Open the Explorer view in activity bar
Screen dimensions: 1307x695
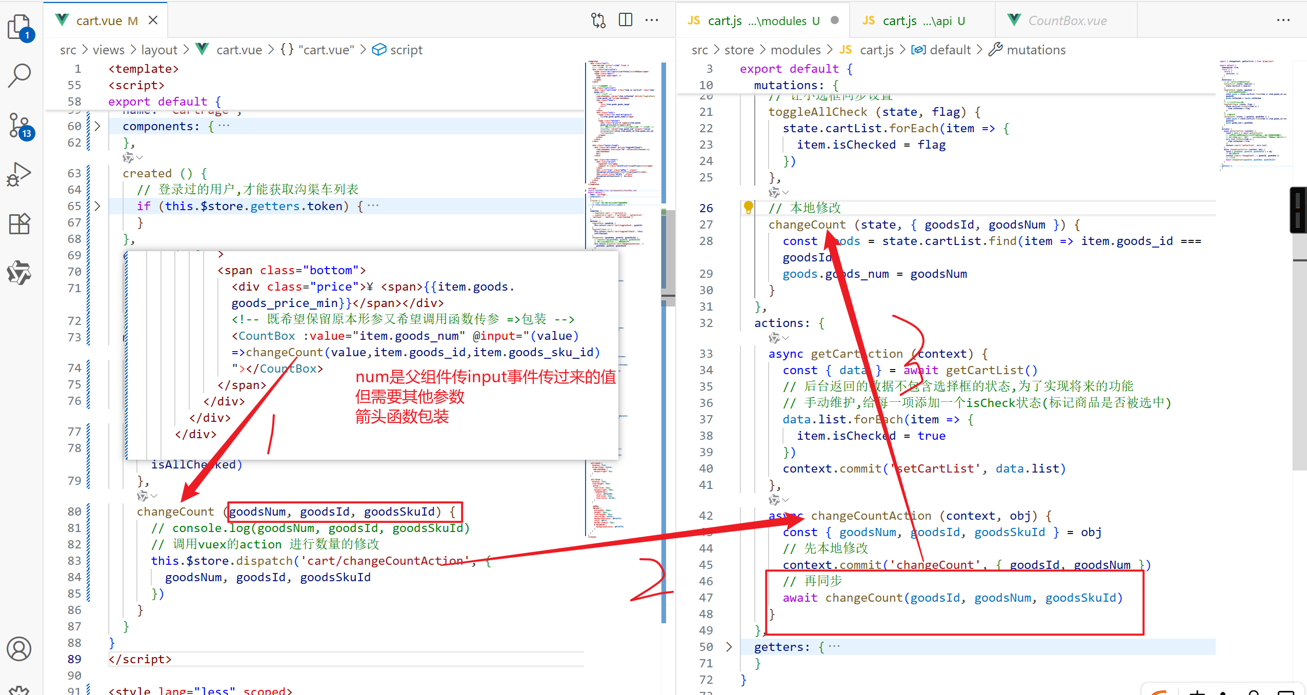19,27
